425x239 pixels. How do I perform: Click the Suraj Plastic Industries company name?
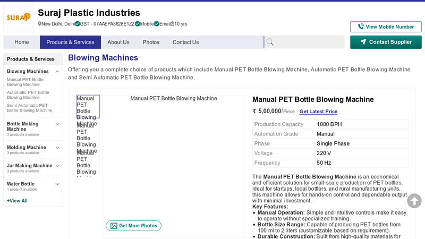click(89, 13)
